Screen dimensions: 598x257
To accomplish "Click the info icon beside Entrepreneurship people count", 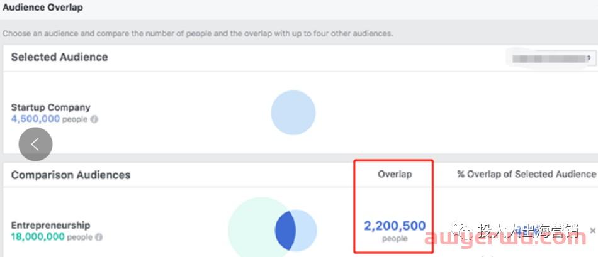I will tap(99, 237).
